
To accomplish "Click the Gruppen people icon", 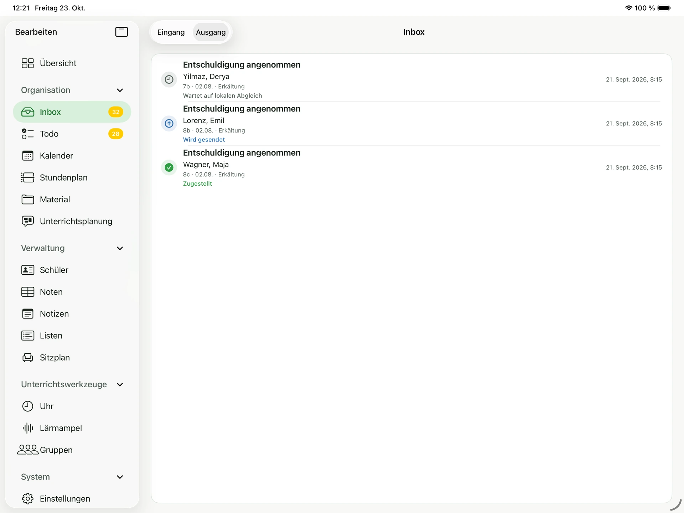I will (28, 450).
